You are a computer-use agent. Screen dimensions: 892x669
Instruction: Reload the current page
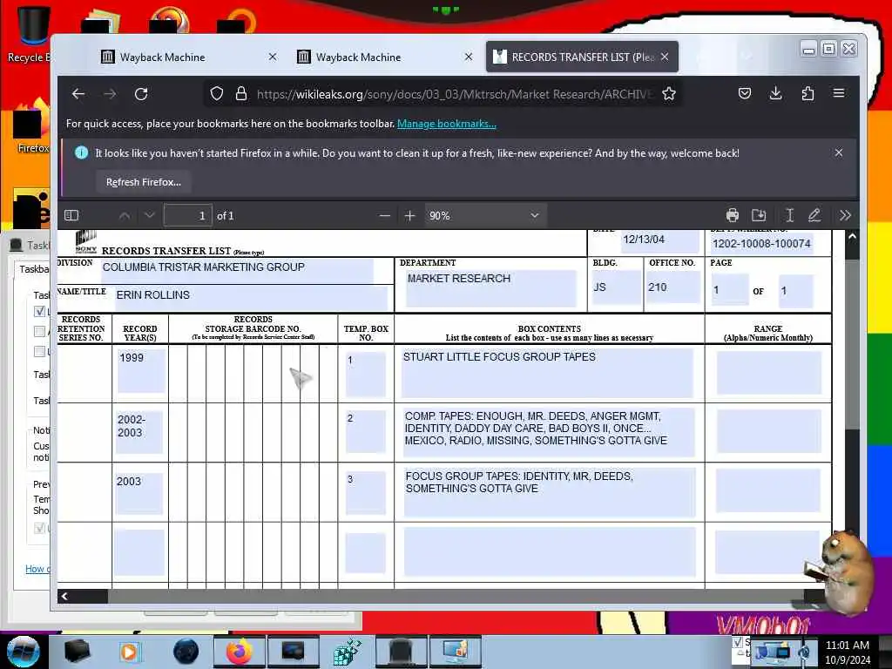click(x=141, y=94)
